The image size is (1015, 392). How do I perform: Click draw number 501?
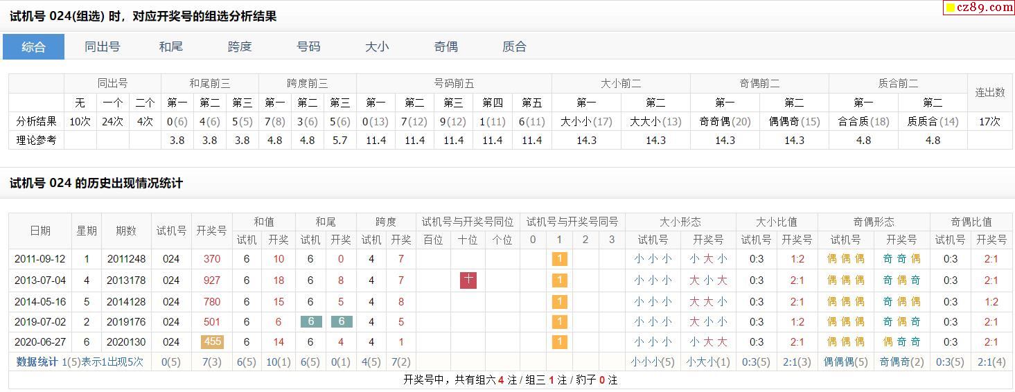212,322
